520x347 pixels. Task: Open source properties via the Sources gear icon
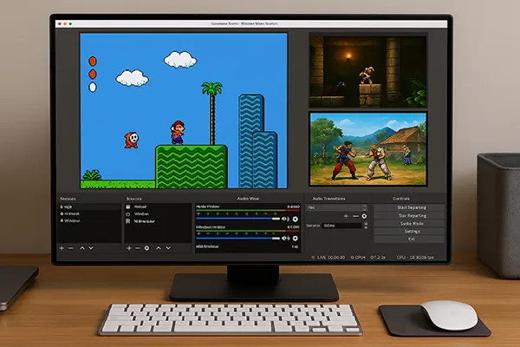[x=146, y=248]
